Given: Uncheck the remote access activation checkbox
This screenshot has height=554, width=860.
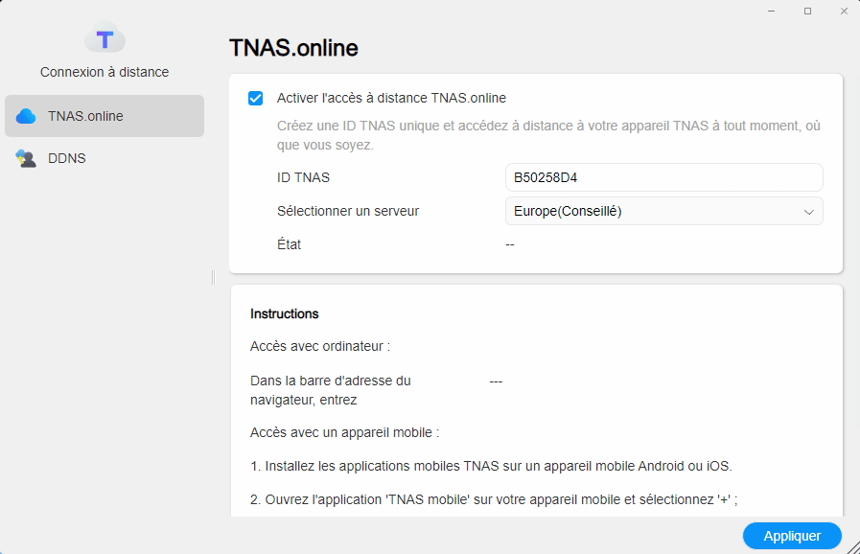Looking at the screenshot, I should coord(255,98).
